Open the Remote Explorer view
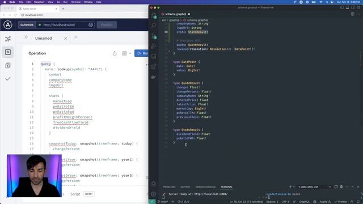The width and height of the screenshot is (363, 204). 154,57
